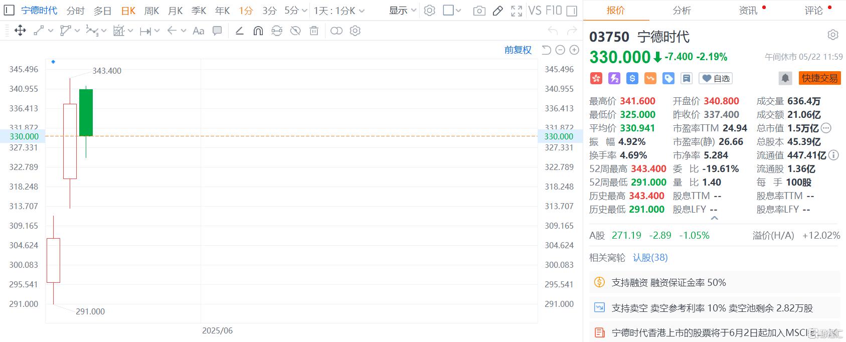Select the 年K yearly chart

coord(222,11)
